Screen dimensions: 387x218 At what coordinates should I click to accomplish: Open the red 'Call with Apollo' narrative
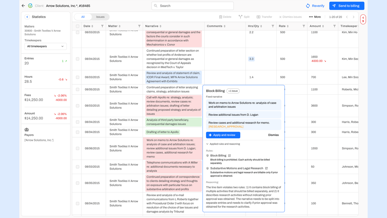coord(174,106)
